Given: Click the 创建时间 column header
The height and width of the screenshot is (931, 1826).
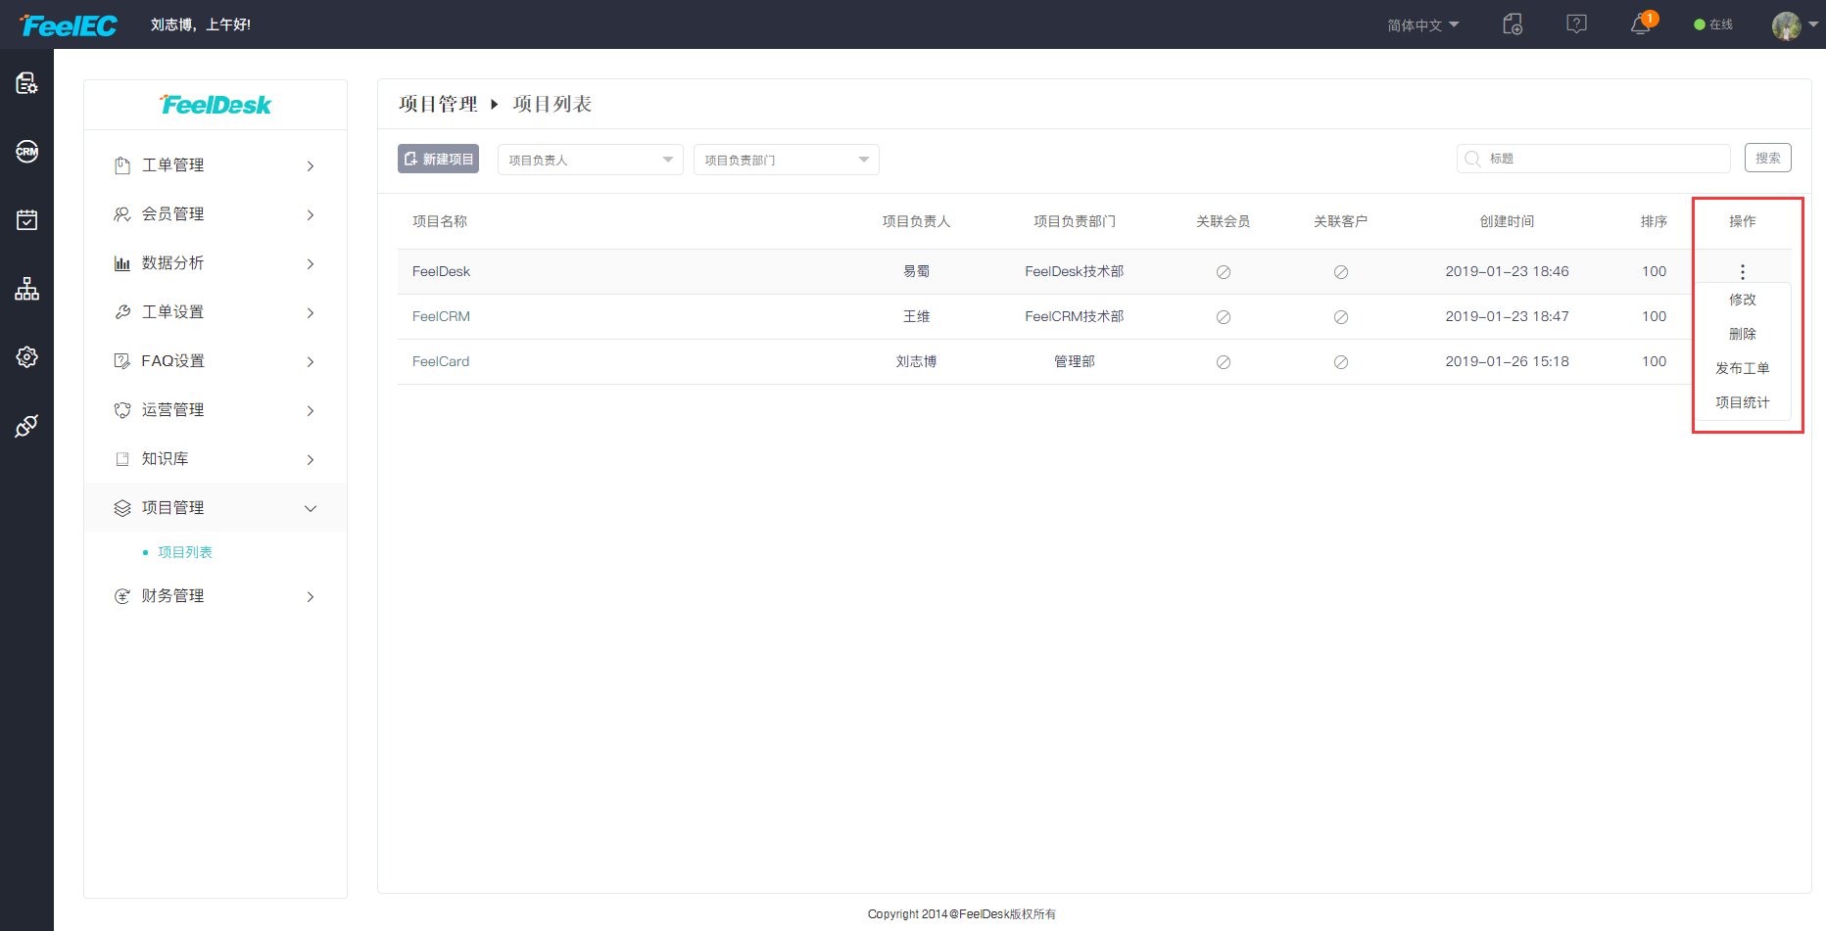Looking at the screenshot, I should tap(1507, 221).
